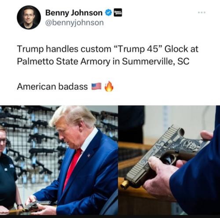Click the lapel pin on the blue suit
The width and height of the screenshot is (220, 218).
tap(89, 155)
